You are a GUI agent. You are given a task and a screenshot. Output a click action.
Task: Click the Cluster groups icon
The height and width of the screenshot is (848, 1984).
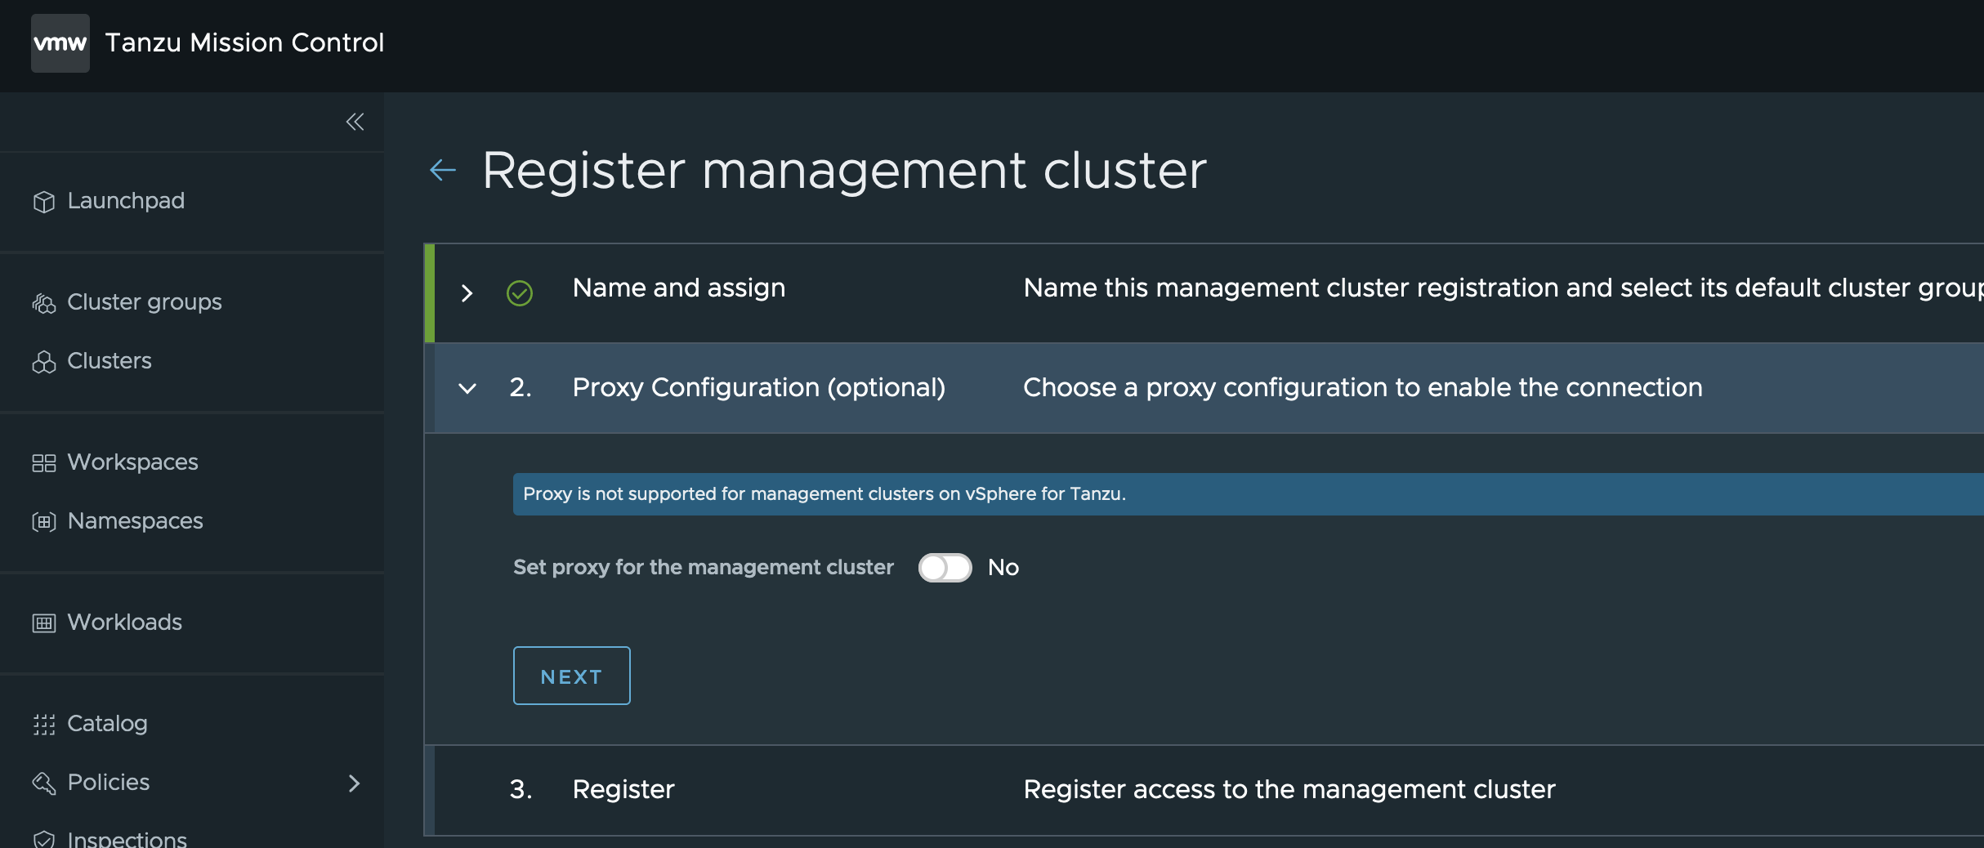(44, 303)
